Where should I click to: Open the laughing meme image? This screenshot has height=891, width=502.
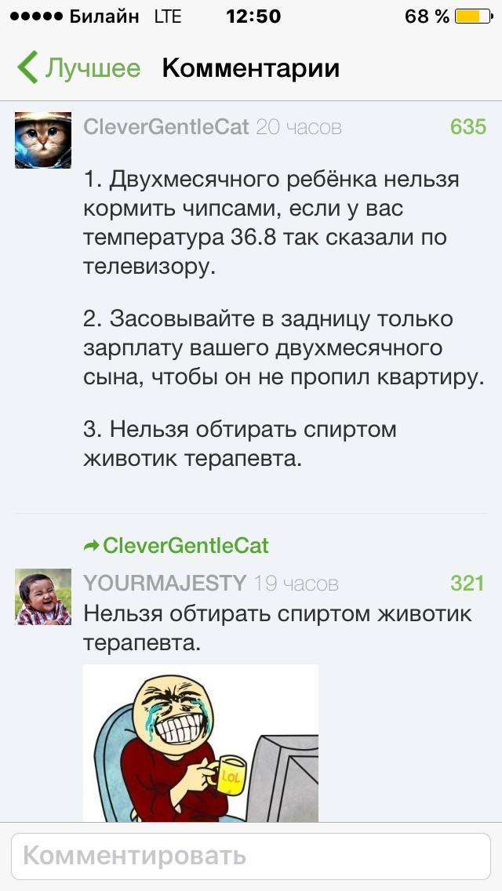point(201,742)
